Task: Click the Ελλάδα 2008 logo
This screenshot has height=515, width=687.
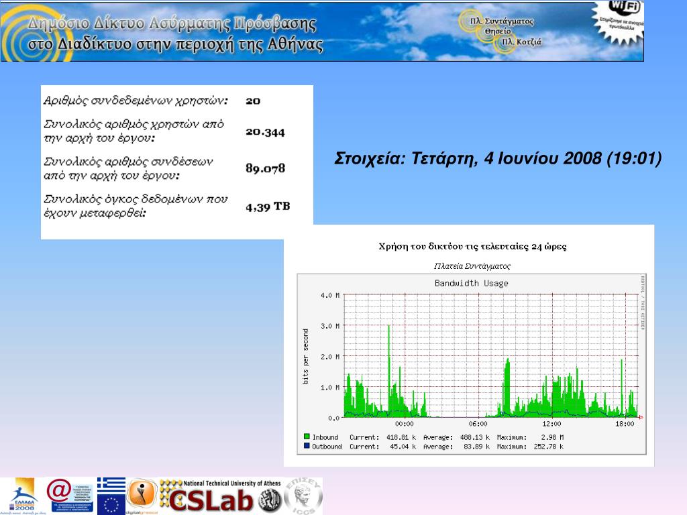Action: click(23, 496)
